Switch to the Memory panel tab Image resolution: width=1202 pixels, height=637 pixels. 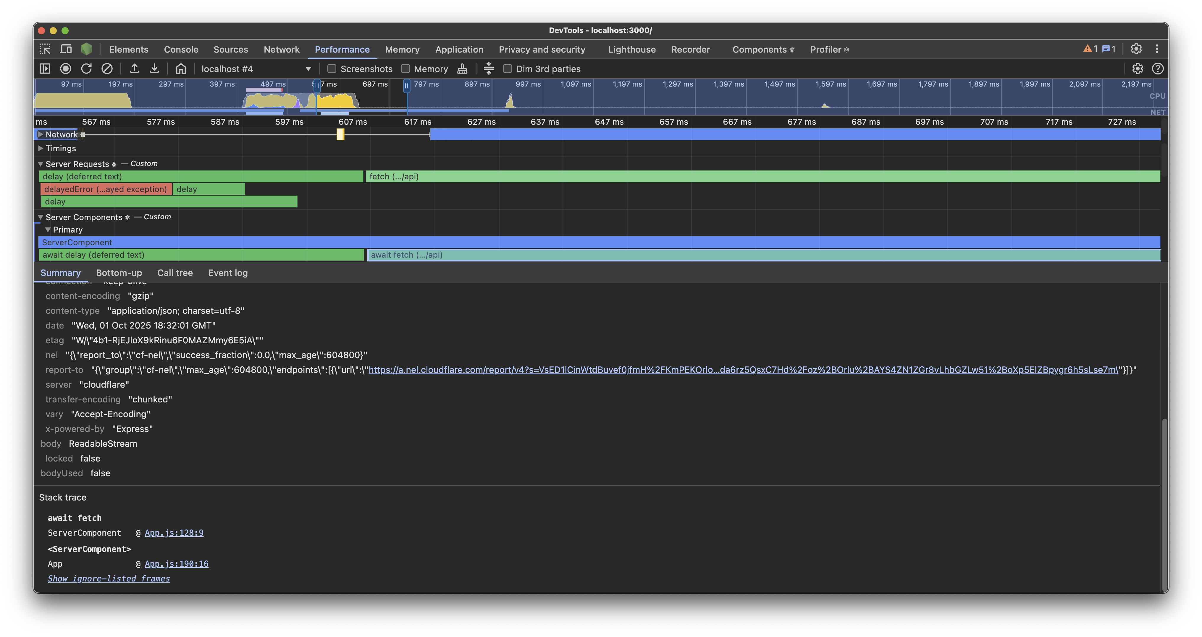pyautogui.click(x=402, y=49)
